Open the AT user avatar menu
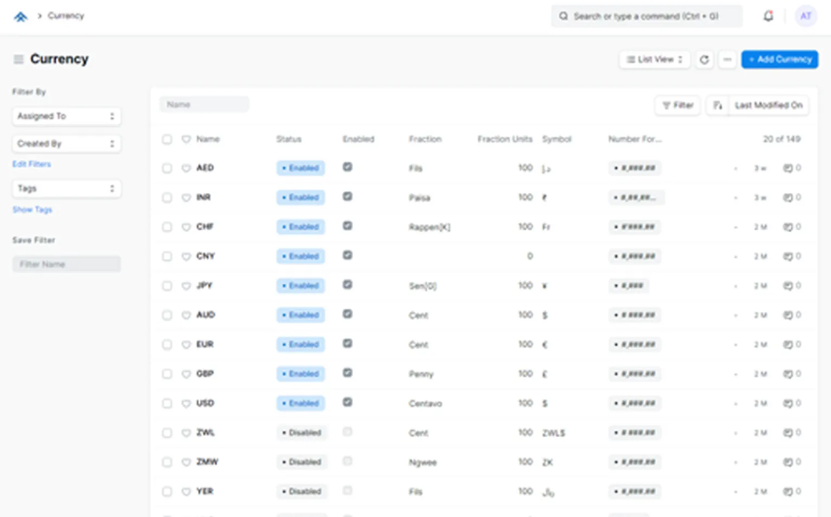The width and height of the screenshot is (831, 517). [806, 16]
